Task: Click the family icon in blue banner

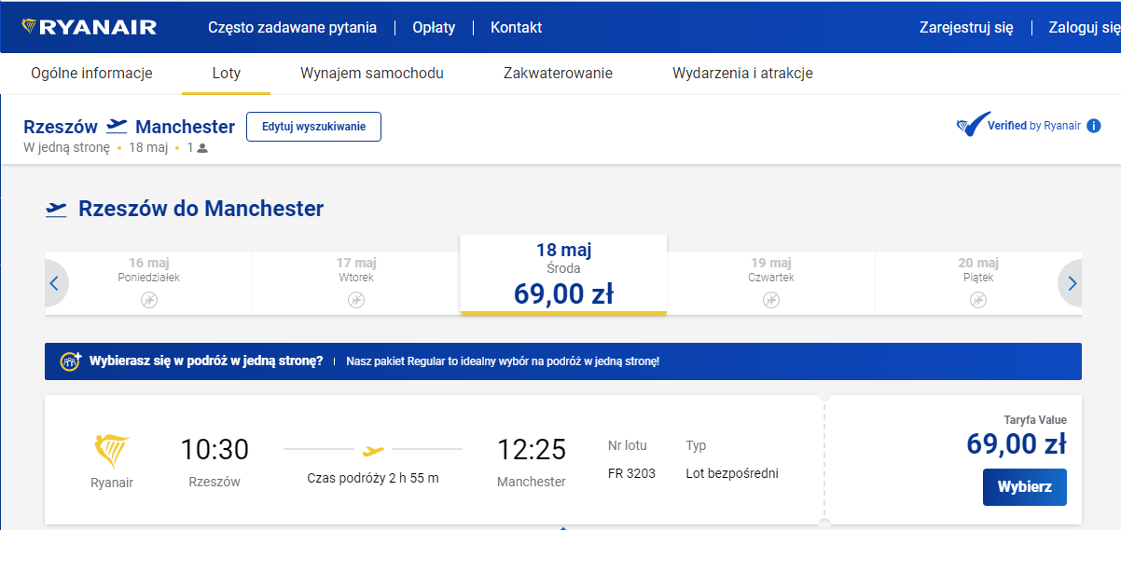Action: pos(71,361)
